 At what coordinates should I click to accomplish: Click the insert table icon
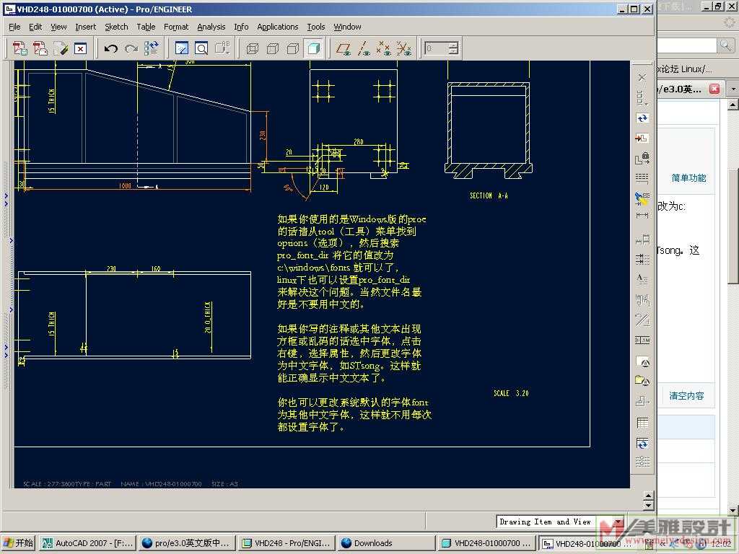[x=642, y=423]
